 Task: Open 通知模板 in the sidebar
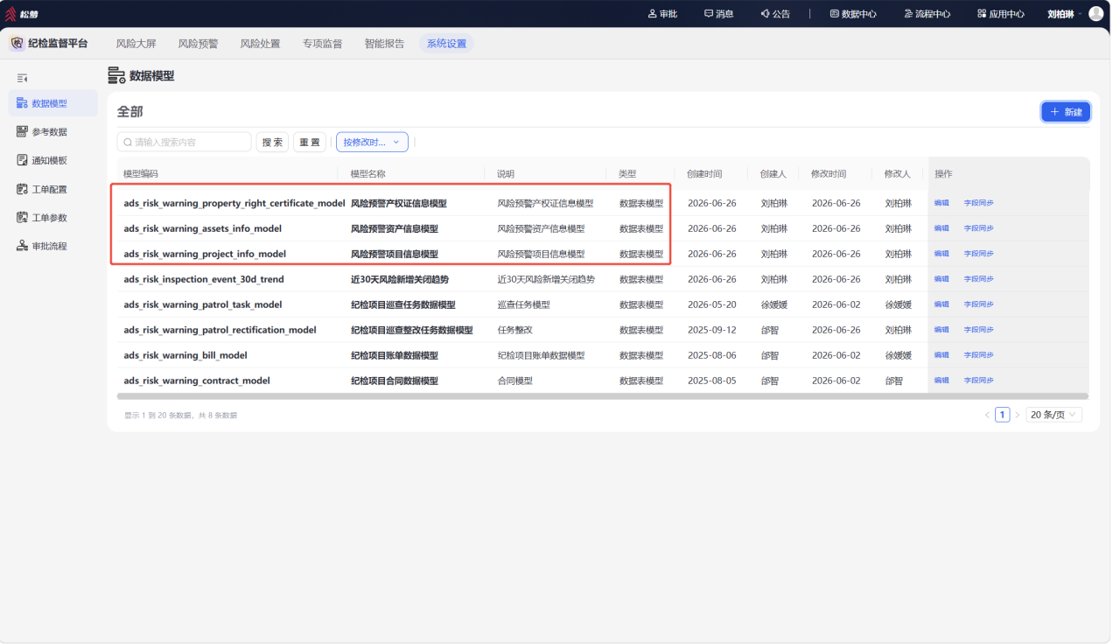[52, 160]
